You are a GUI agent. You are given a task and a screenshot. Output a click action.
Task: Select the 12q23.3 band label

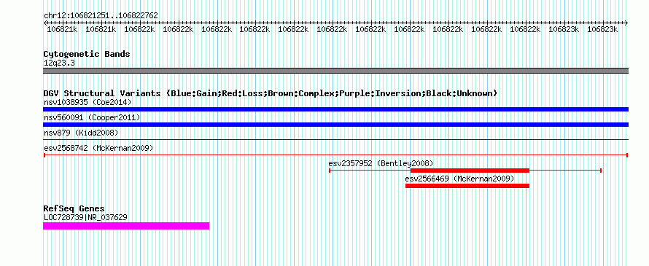click(59, 63)
